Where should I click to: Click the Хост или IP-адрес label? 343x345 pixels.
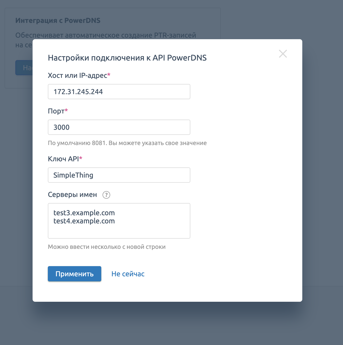tap(77, 76)
